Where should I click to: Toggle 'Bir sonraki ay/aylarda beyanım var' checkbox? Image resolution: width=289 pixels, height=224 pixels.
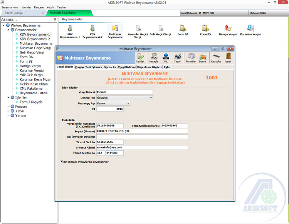coord(61,162)
